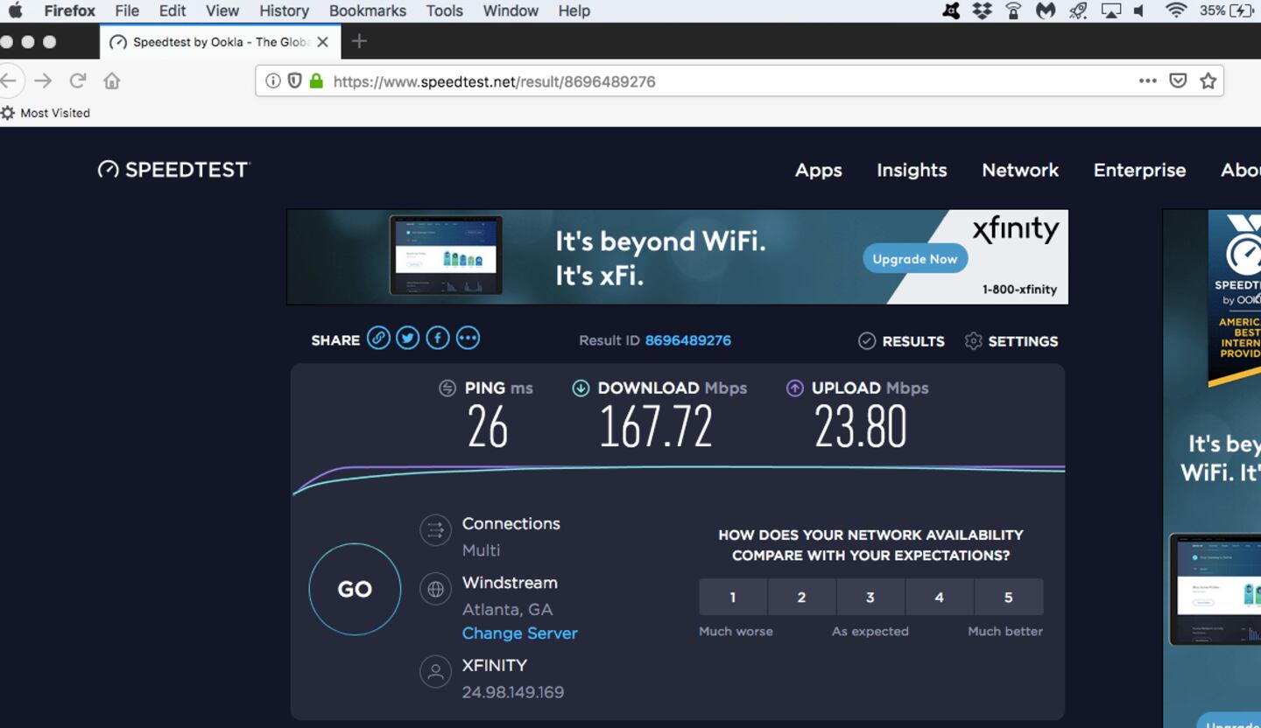
Task: Go to the Firefox home page icon
Action: click(x=112, y=81)
